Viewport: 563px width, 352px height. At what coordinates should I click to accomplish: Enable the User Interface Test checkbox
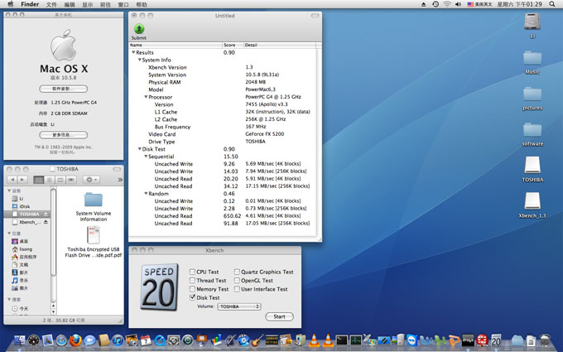coord(237,289)
